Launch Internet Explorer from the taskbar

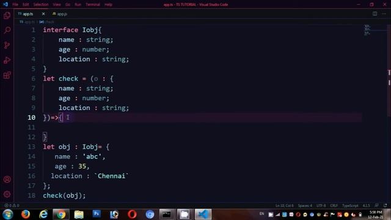43,215
